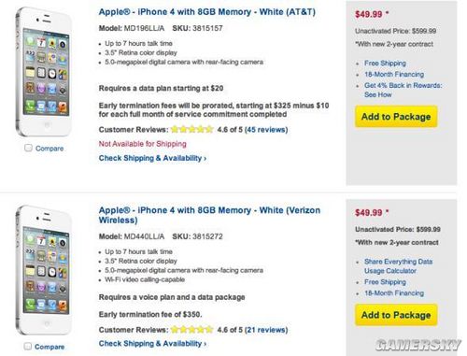Expand Check Shipping & Availability for AT&T model

coord(152,158)
